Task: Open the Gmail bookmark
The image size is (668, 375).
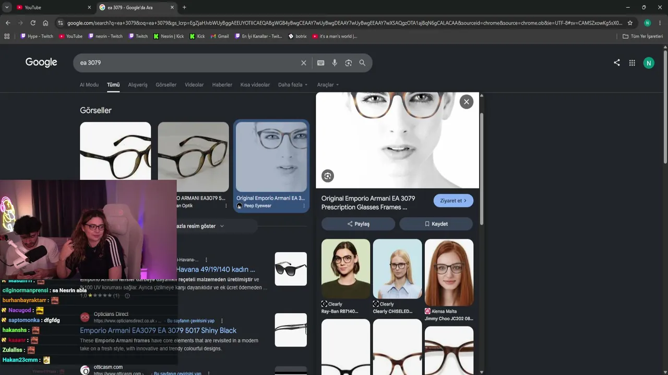Action: 220,36
